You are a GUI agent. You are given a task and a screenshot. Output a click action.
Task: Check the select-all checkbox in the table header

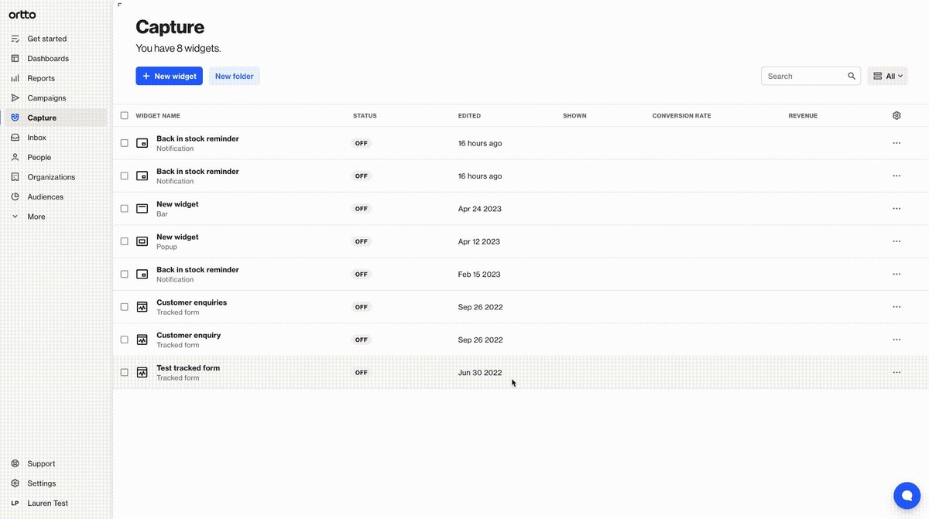124,114
